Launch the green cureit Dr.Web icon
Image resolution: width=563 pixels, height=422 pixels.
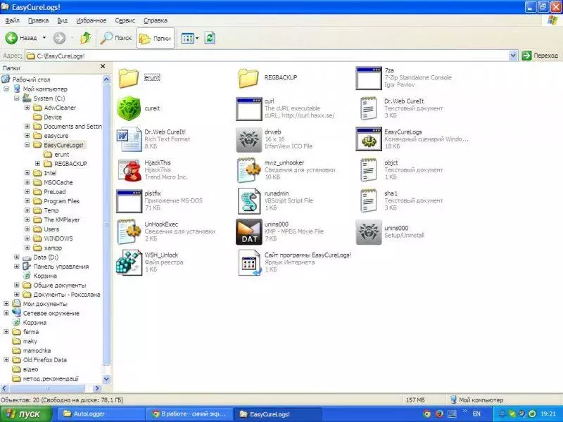point(129,108)
